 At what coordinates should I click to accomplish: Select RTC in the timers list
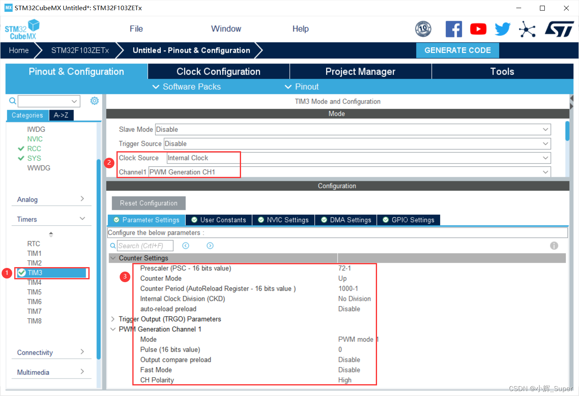33,244
